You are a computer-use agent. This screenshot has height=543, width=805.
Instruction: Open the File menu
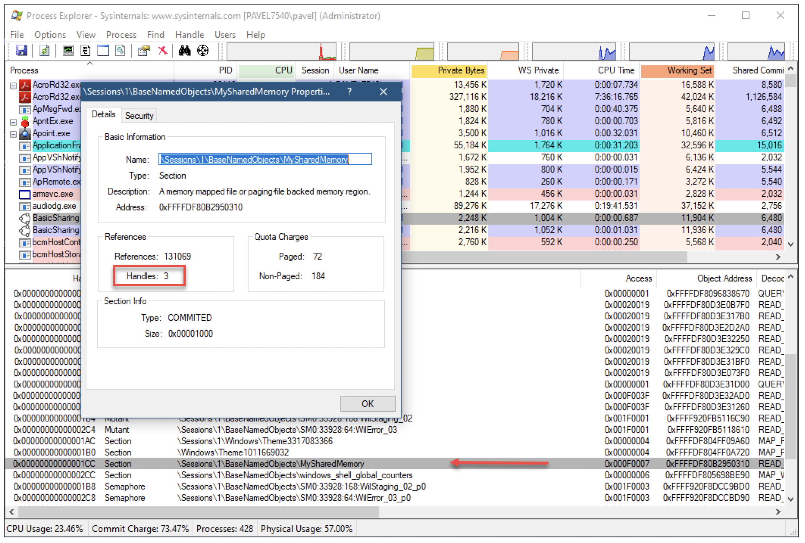pos(17,35)
